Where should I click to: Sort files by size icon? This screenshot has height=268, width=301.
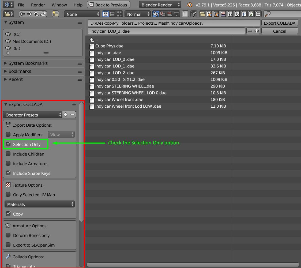coord(176,14)
